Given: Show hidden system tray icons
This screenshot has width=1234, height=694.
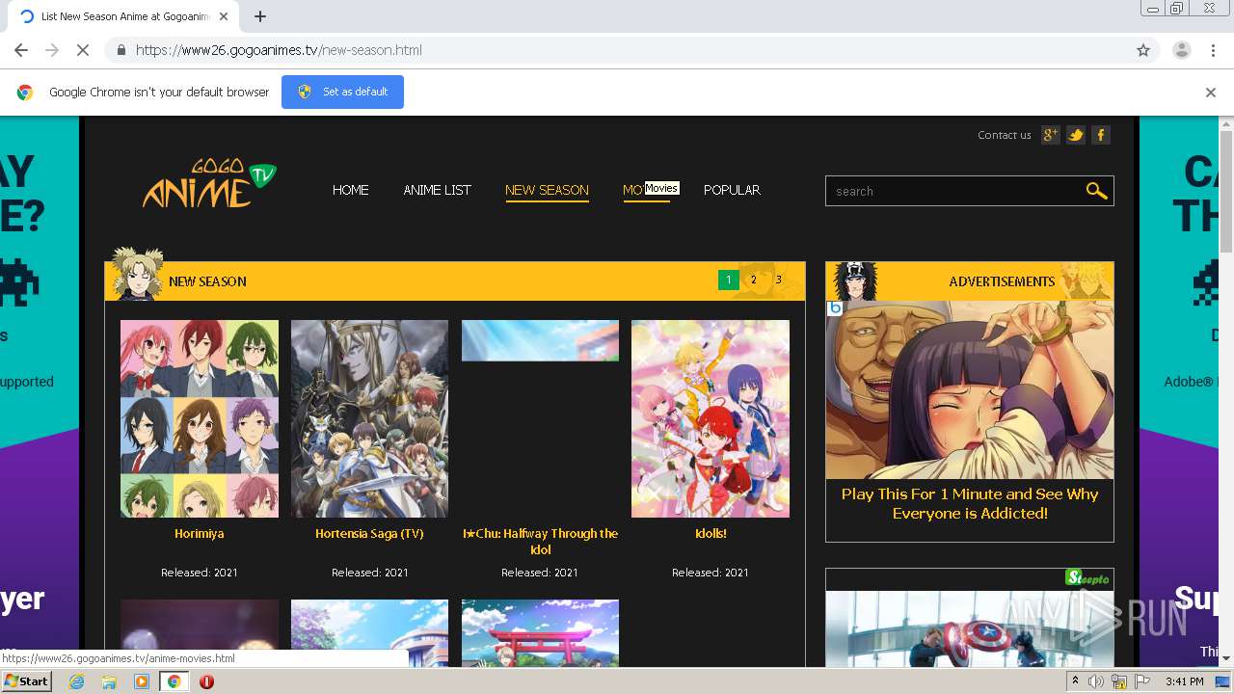Looking at the screenshot, I should (x=1076, y=681).
